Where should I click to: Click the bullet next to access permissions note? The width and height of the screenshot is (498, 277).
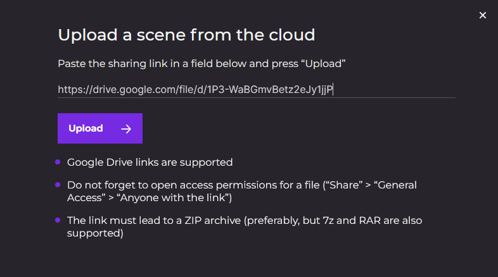(58, 185)
